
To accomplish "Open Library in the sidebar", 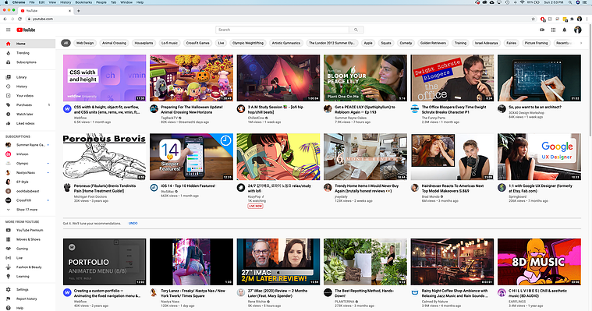I will pos(27,77).
